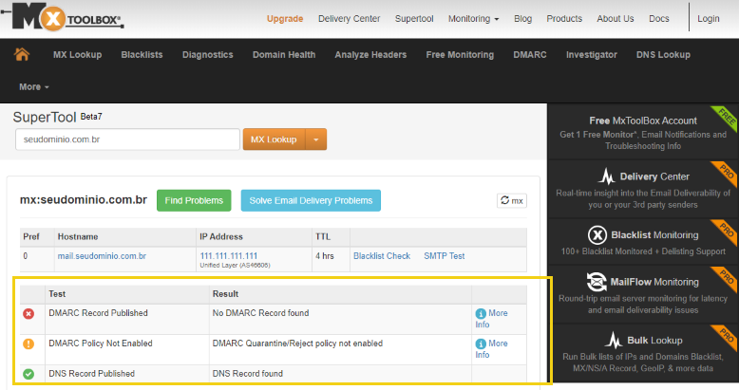Click the Blacklist Monitoring X icon
739x390 pixels.
[597, 234]
